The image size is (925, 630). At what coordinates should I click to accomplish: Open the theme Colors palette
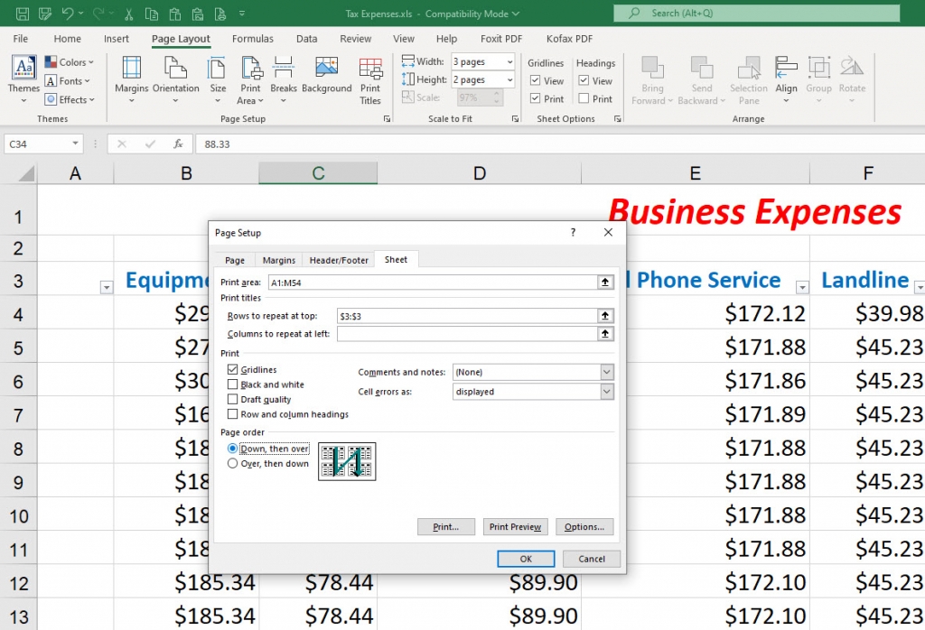click(x=70, y=61)
